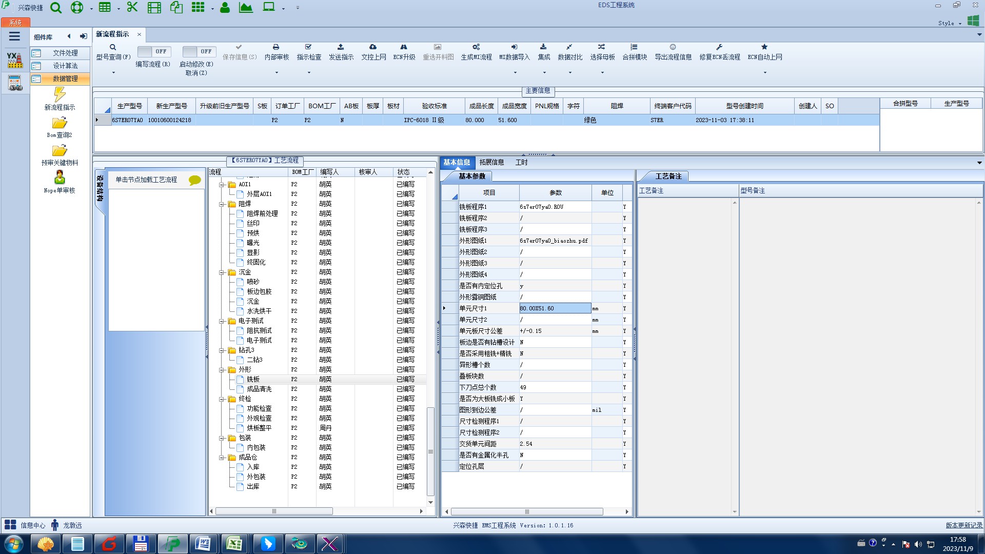This screenshot has height=554, width=985.
Task: Open the 版本更新记录 link
Action: tap(964, 525)
